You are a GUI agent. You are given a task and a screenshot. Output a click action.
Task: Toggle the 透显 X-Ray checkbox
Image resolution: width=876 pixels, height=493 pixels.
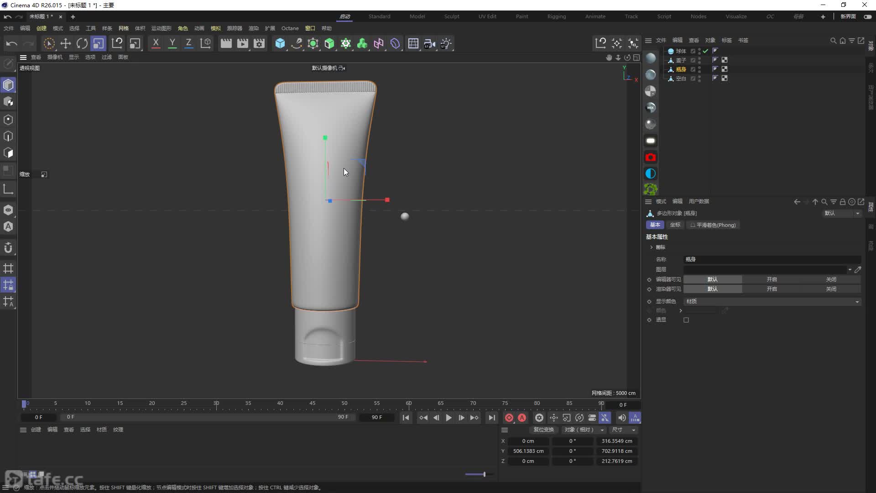pyautogui.click(x=686, y=320)
